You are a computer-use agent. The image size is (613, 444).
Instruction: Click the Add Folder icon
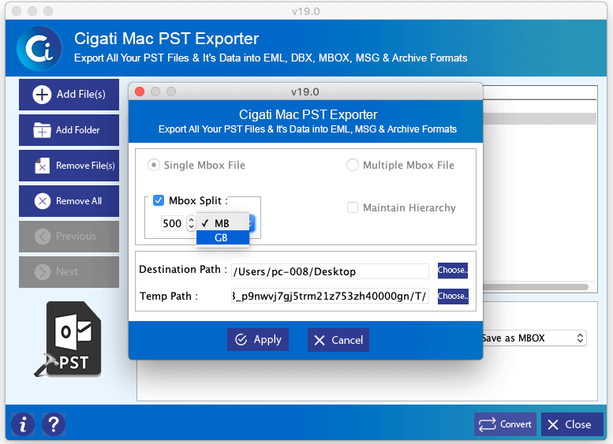(x=42, y=130)
